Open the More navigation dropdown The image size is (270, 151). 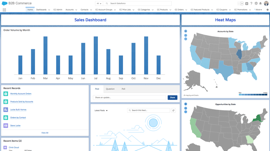point(258,10)
